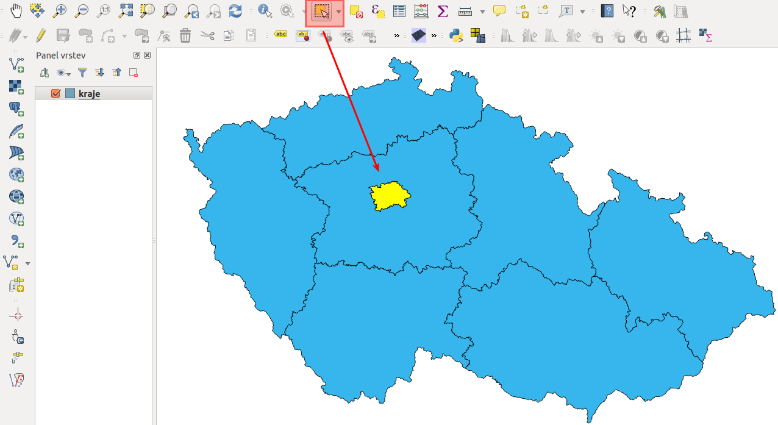This screenshot has width=778, height=425.
Task: Select the Measure Line ruler tool
Action: (466, 10)
